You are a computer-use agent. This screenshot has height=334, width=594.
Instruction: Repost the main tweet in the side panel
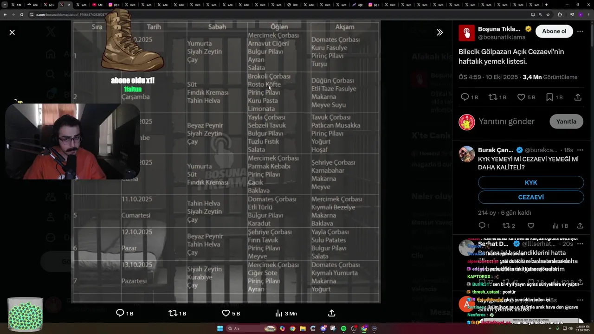coord(493,97)
